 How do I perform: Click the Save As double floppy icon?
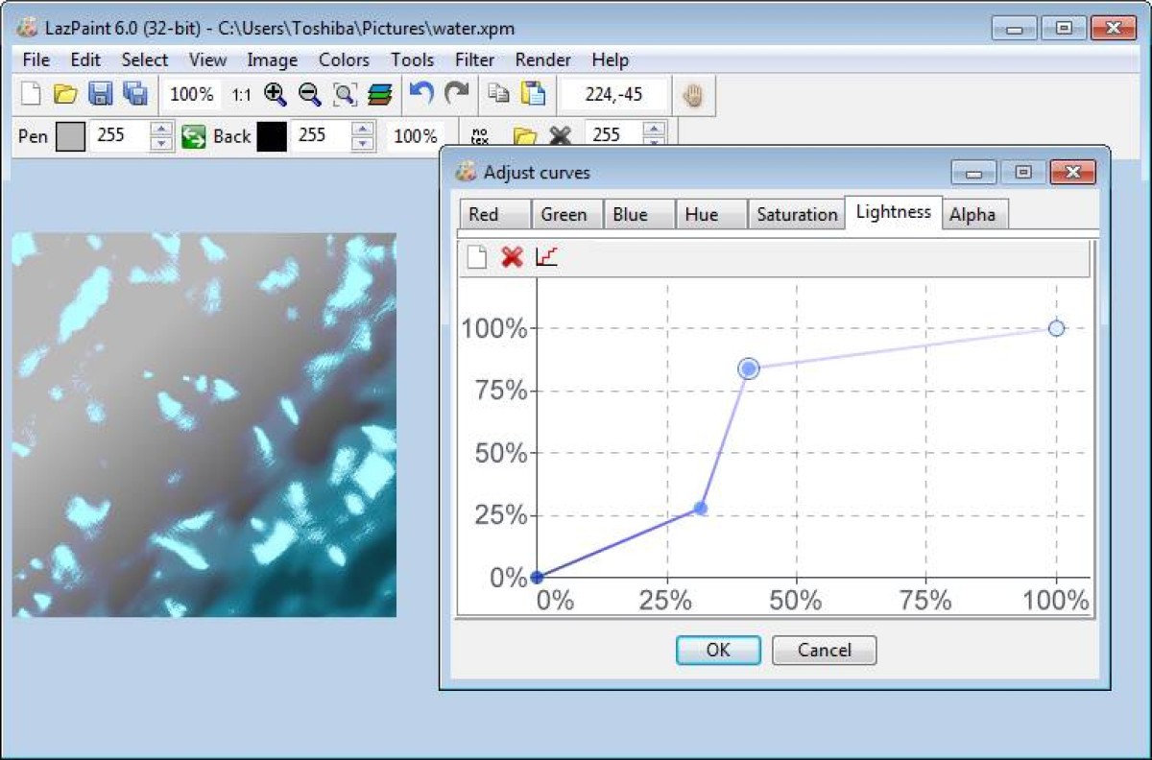(135, 94)
